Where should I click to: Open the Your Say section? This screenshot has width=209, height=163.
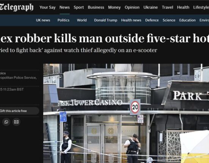[47, 7]
